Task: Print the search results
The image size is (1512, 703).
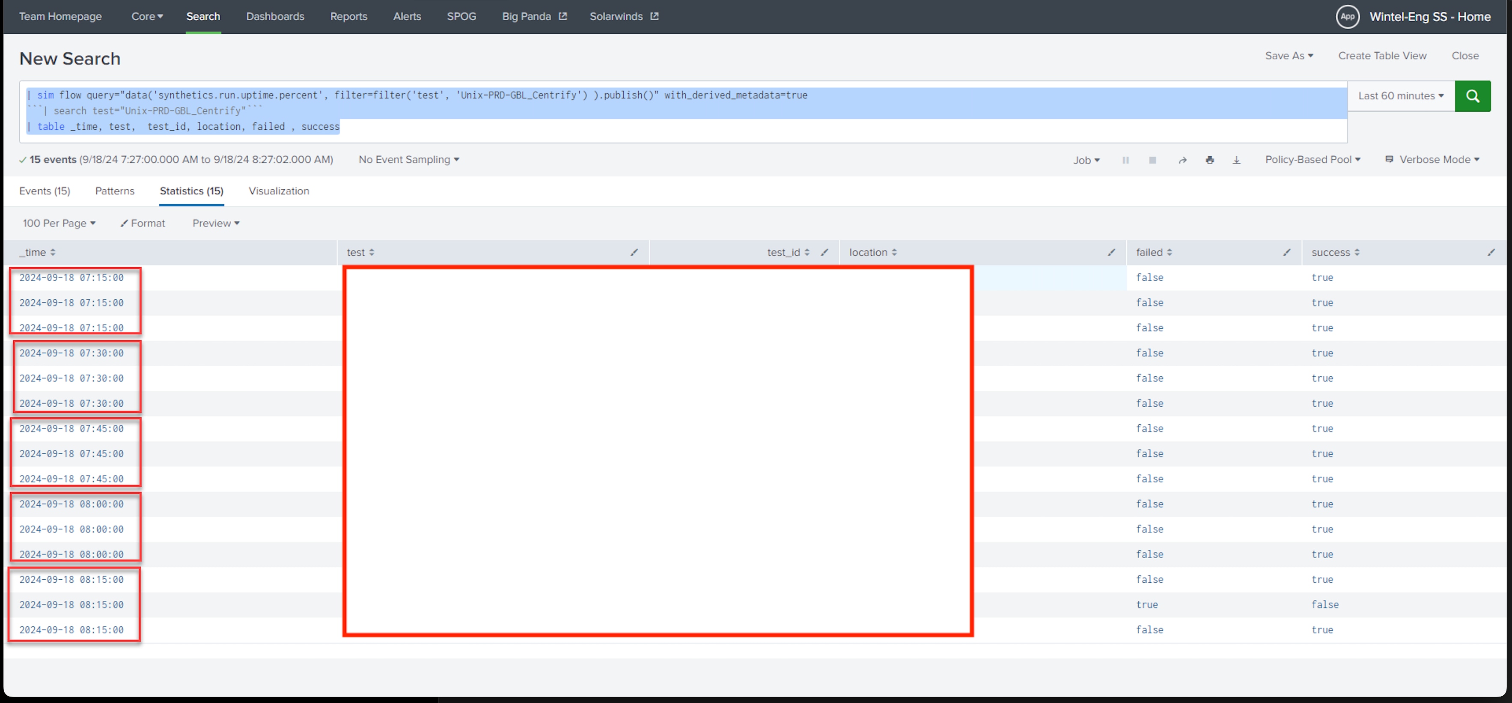Action: pyautogui.click(x=1210, y=160)
